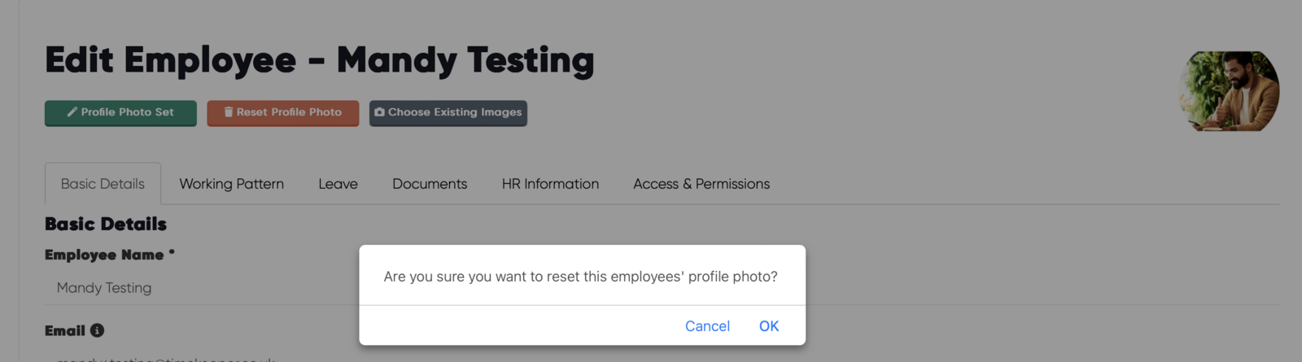Click the trash icon on Reset Profile Photo
This screenshot has height=362, width=1302.
pyautogui.click(x=229, y=112)
